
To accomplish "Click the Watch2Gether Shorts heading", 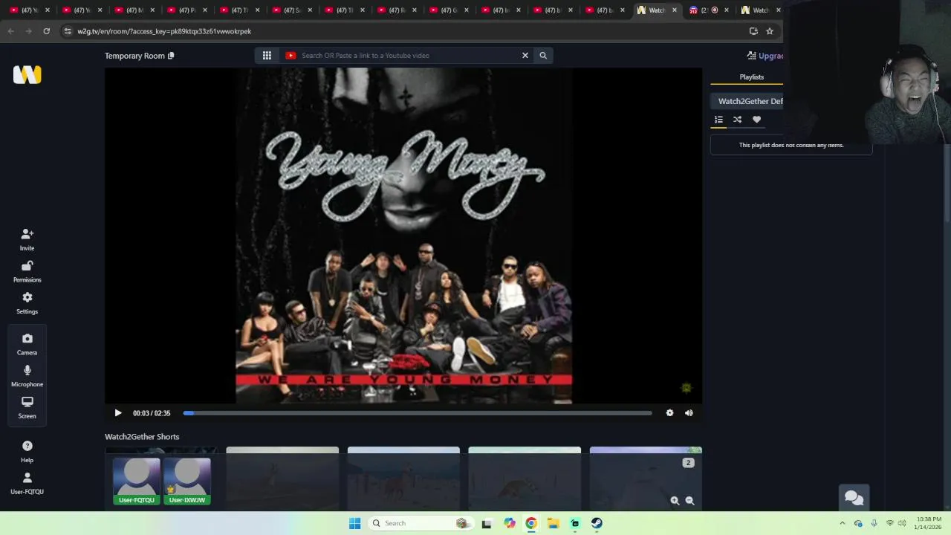I will (142, 437).
